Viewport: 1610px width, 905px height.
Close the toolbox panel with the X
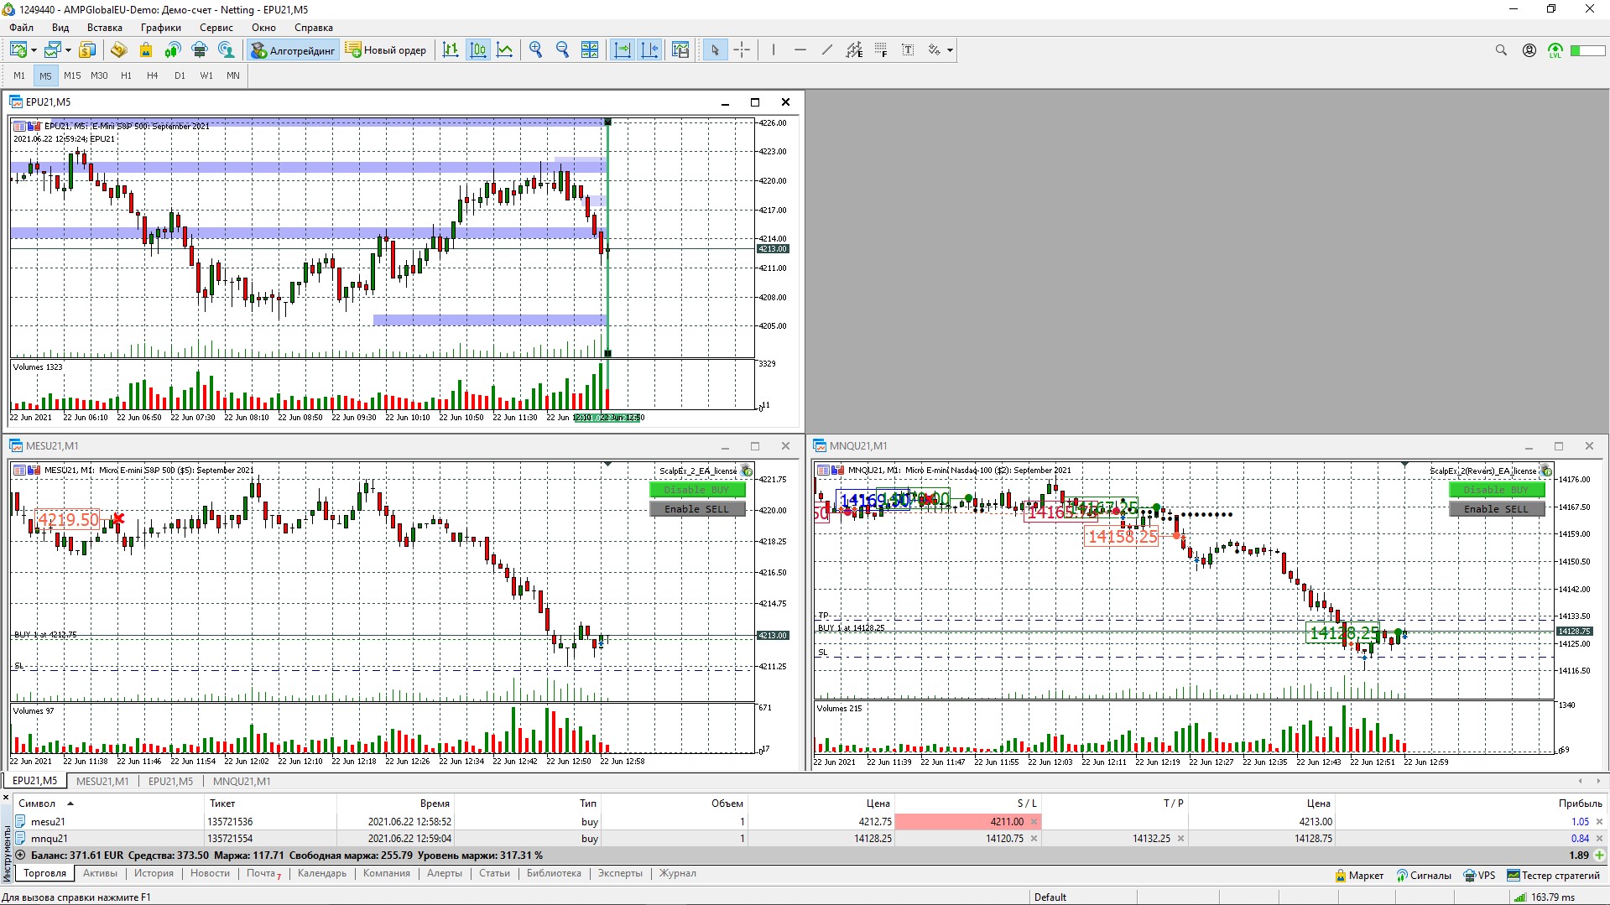point(6,798)
